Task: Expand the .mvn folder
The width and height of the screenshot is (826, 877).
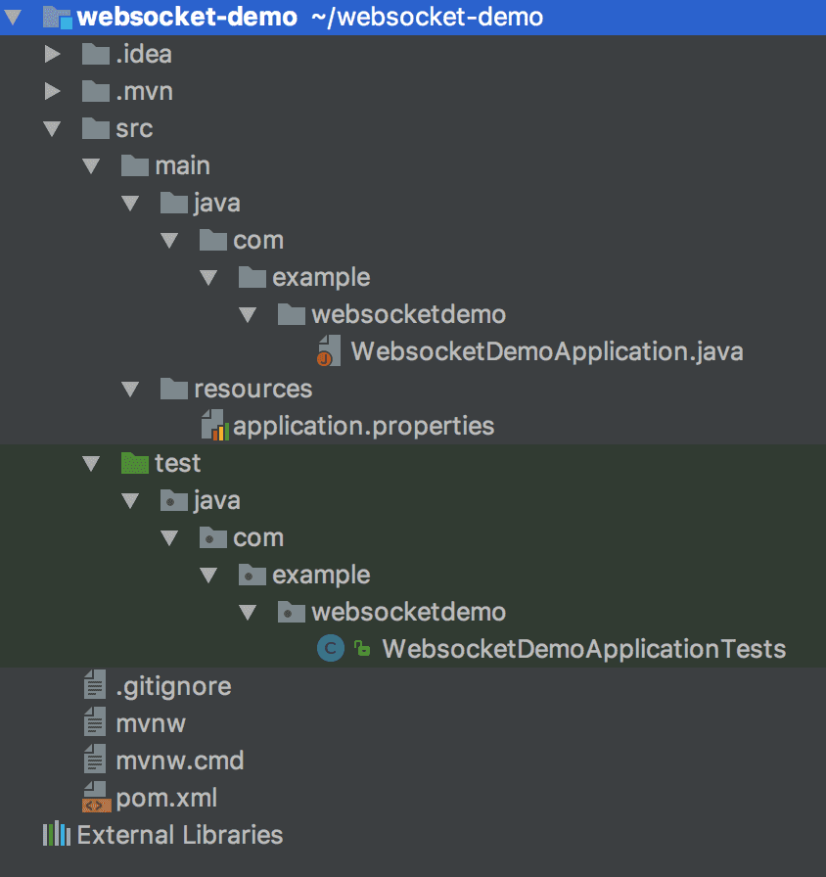Action: [x=52, y=91]
